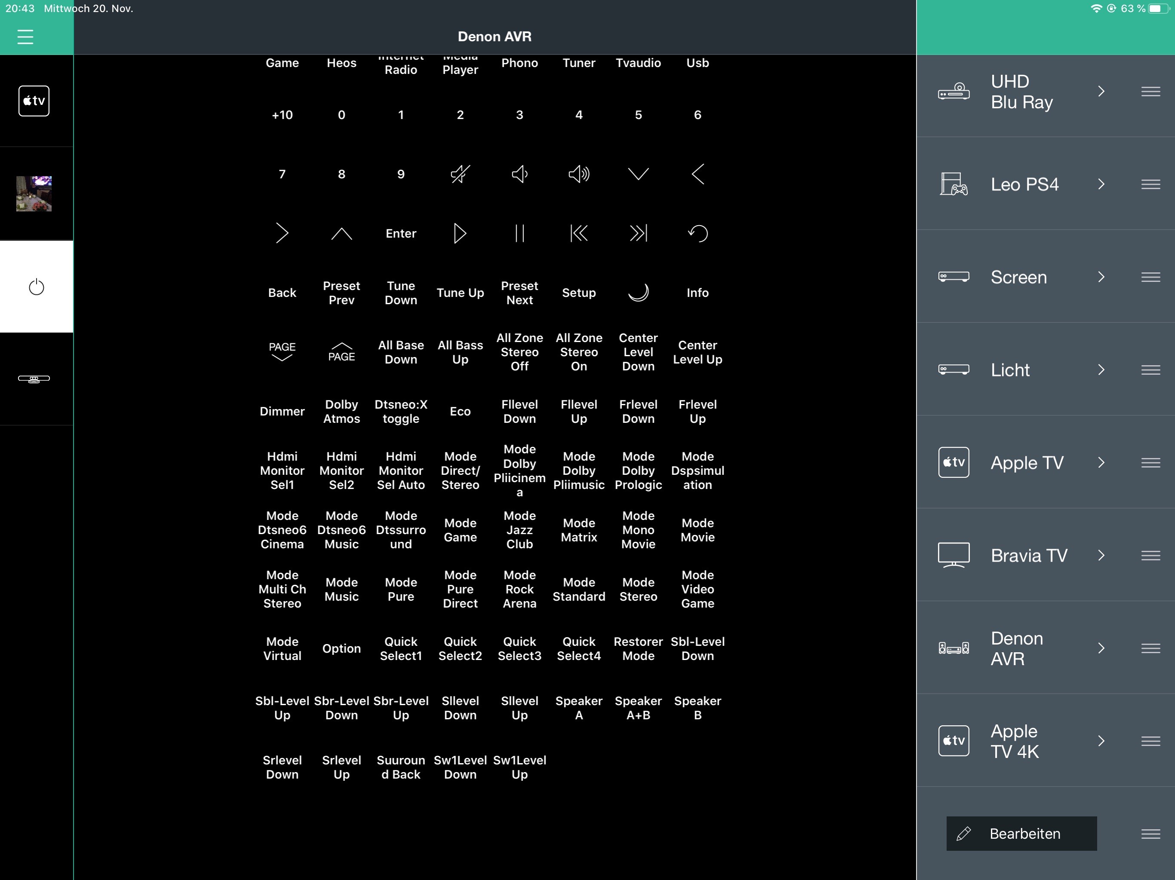The height and width of the screenshot is (880, 1175).
Task: Tap the circular return arrow icon
Action: (698, 233)
